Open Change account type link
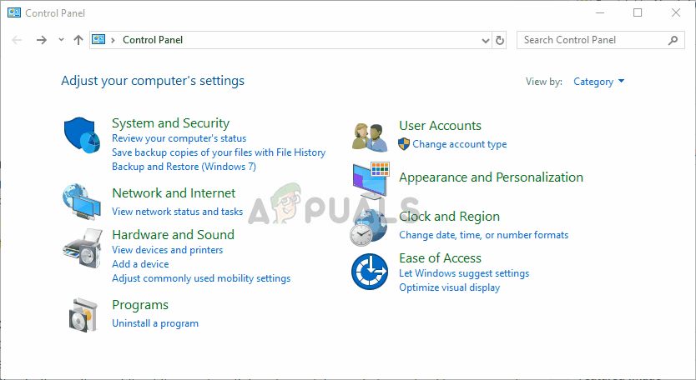 pos(459,144)
